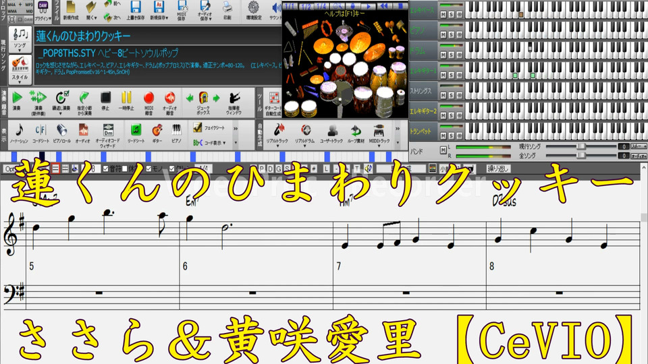This screenshot has width=648, height=364.
Task: Start オーディオ録音 audio recording
Action: pyautogui.click(x=169, y=102)
